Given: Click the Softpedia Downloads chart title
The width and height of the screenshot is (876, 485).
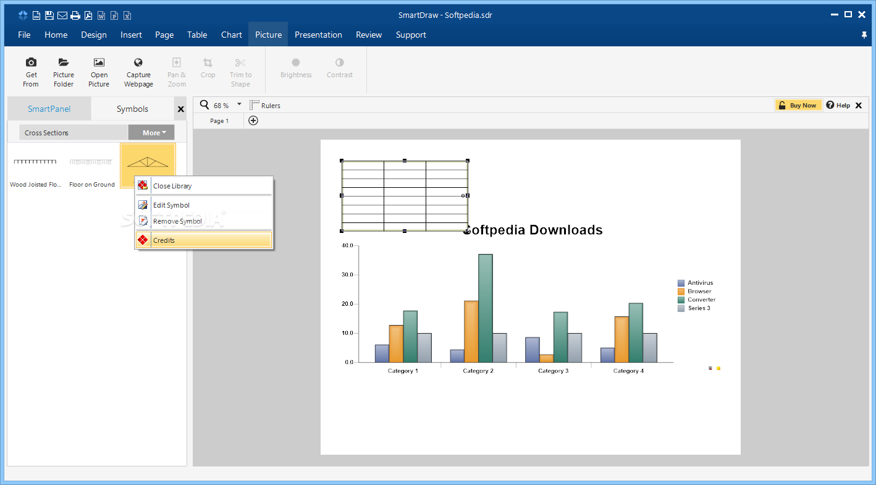Looking at the screenshot, I should click(x=533, y=230).
